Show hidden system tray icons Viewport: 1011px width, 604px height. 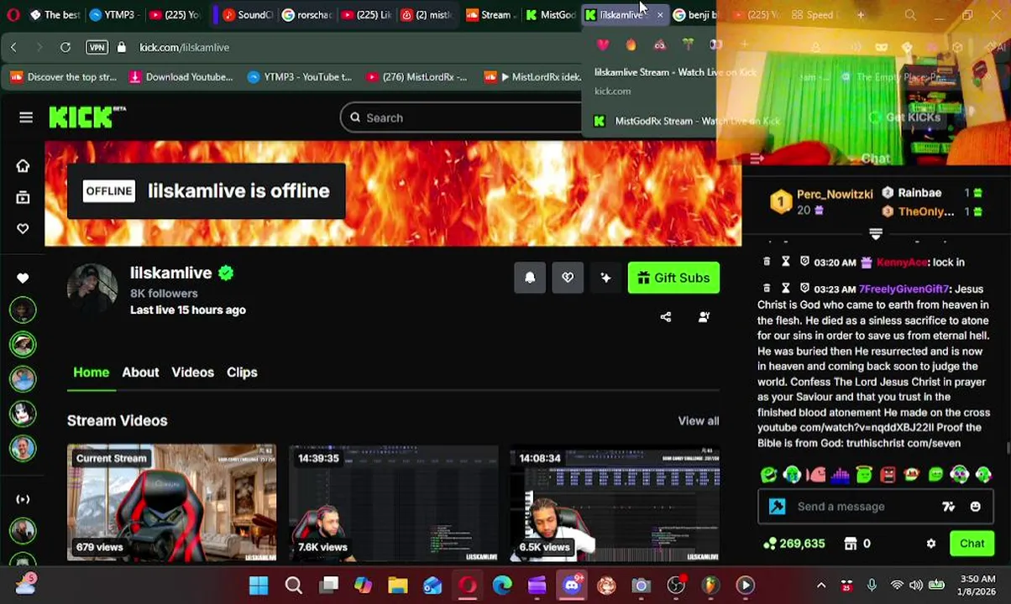(821, 586)
